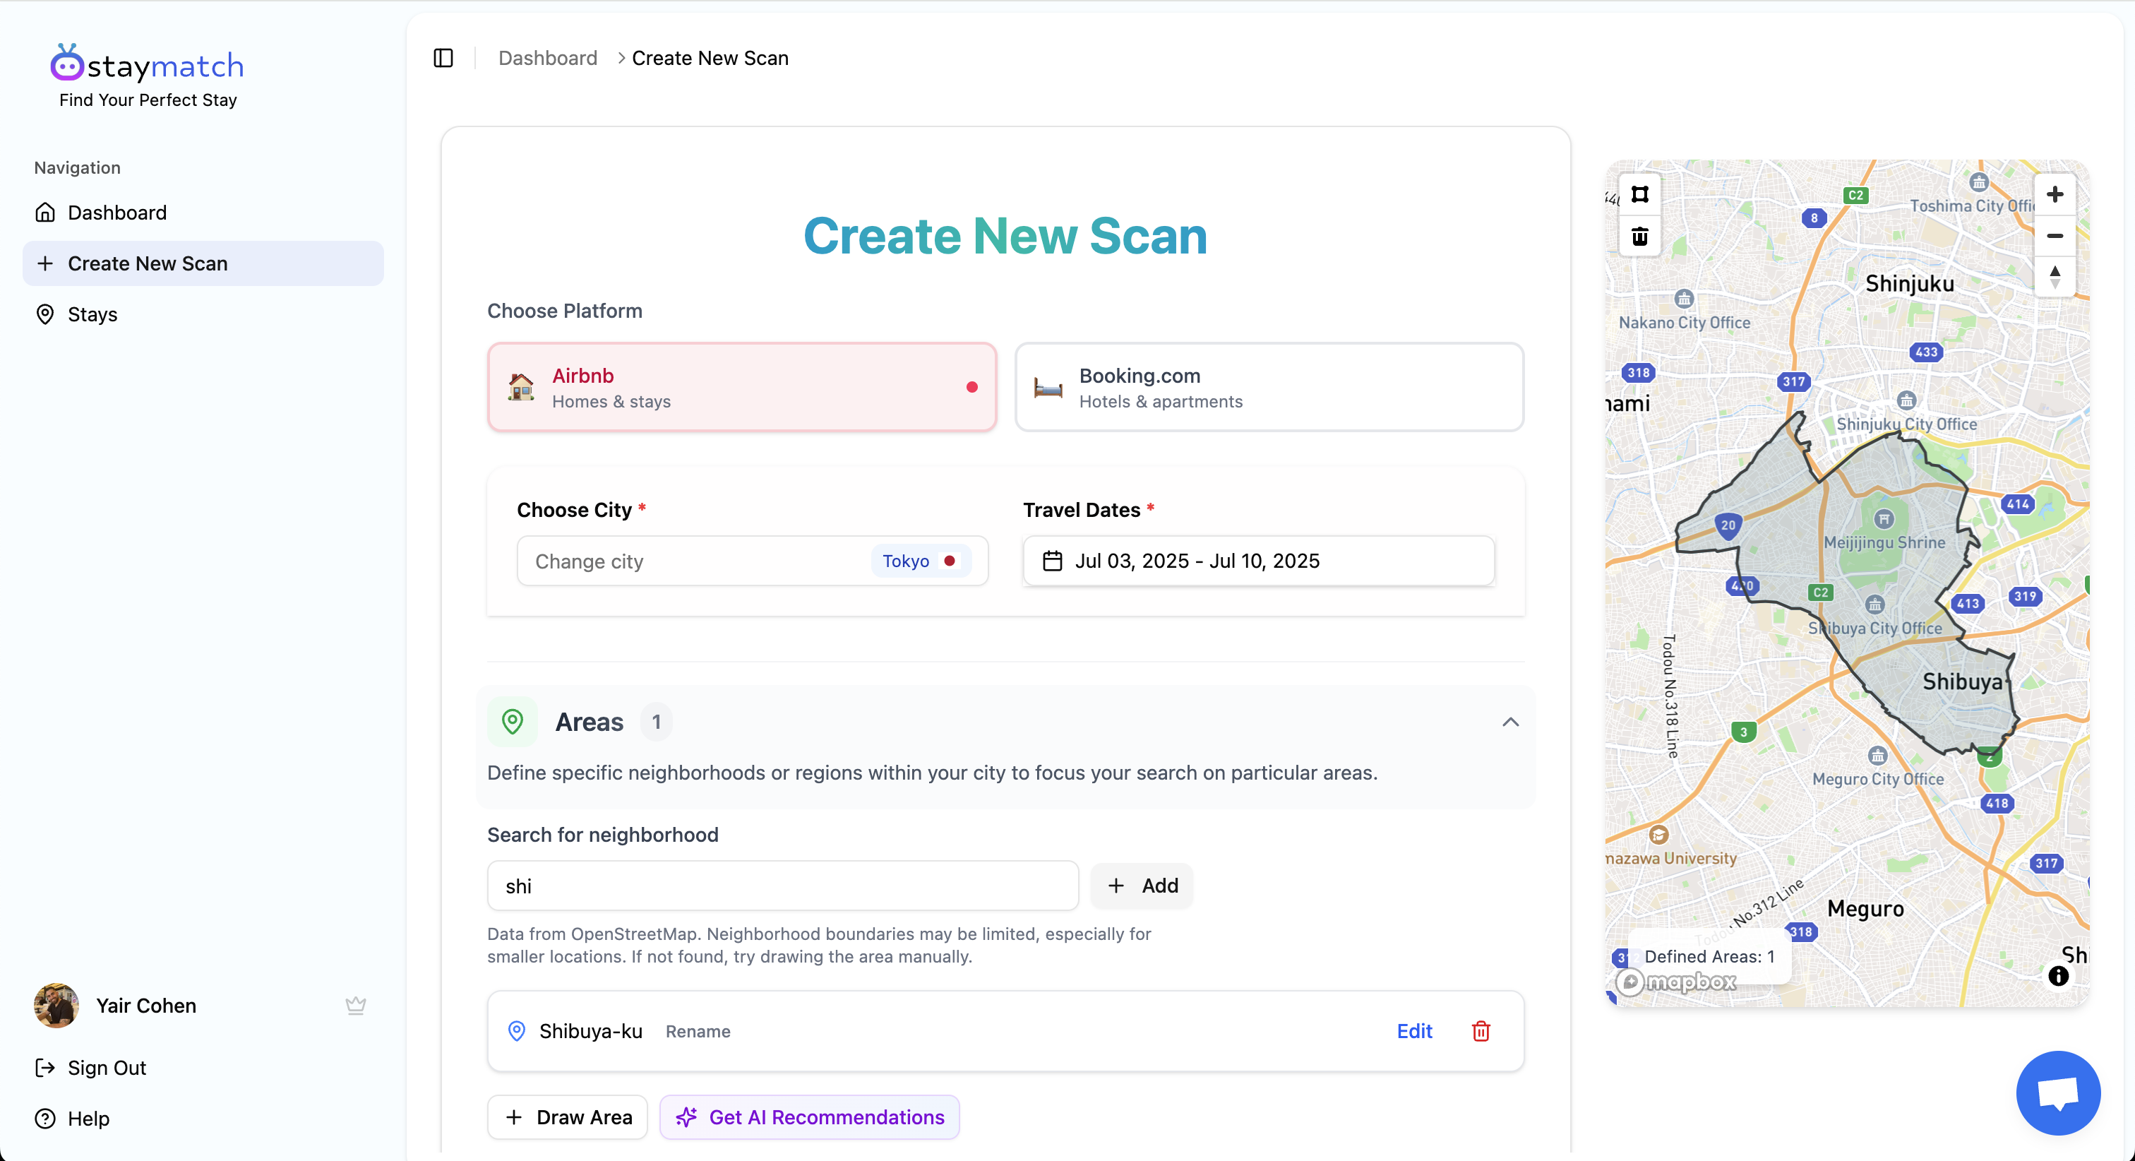Click Get AI Recommendations button
The width and height of the screenshot is (2135, 1161).
pyautogui.click(x=810, y=1117)
